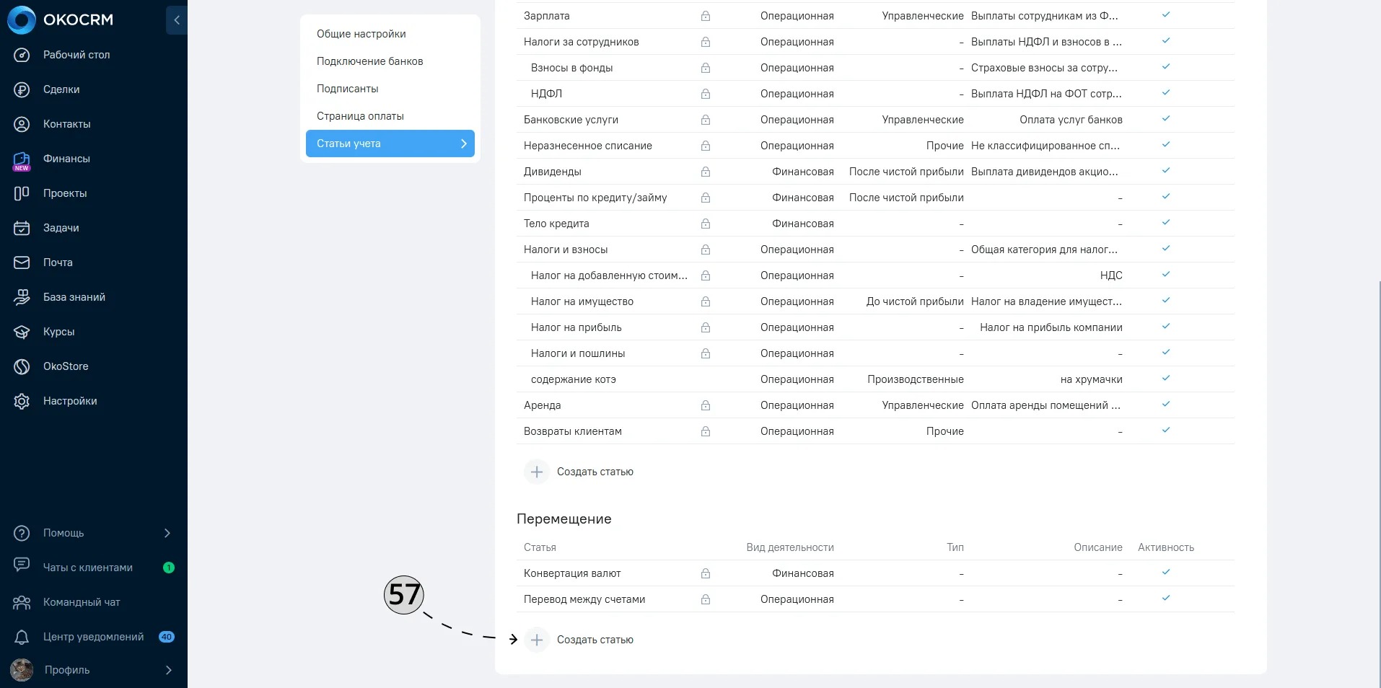Toggle activity checkmark for Дивиденды
This screenshot has height=688, width=1381.
click(1166, 171)
